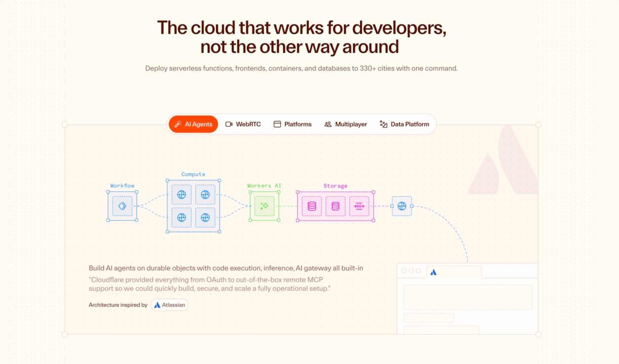Click the data flow icon beside Data Platform
Screen dimensions: 619x364
(x=383, y=124)
